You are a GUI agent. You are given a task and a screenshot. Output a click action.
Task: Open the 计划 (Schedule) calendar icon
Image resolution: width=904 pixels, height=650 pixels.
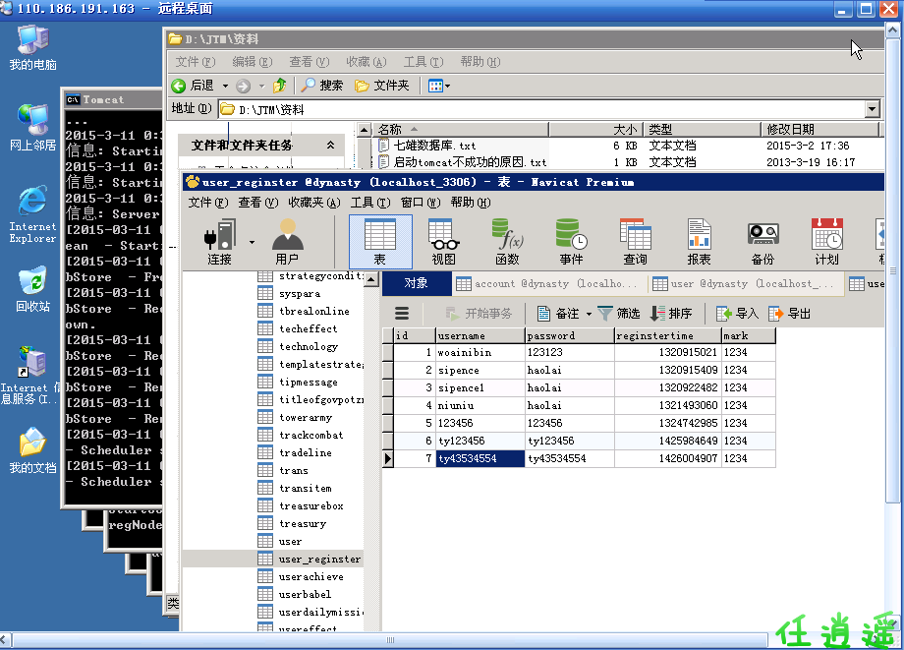pyautogui.click(x=826, y=240)
